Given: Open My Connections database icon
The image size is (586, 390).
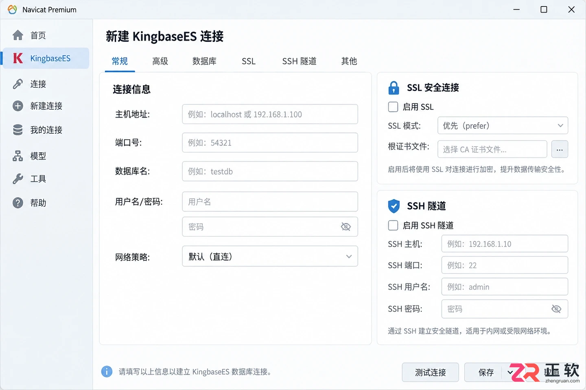Looking at the screenshot, I should click(18, 130).
